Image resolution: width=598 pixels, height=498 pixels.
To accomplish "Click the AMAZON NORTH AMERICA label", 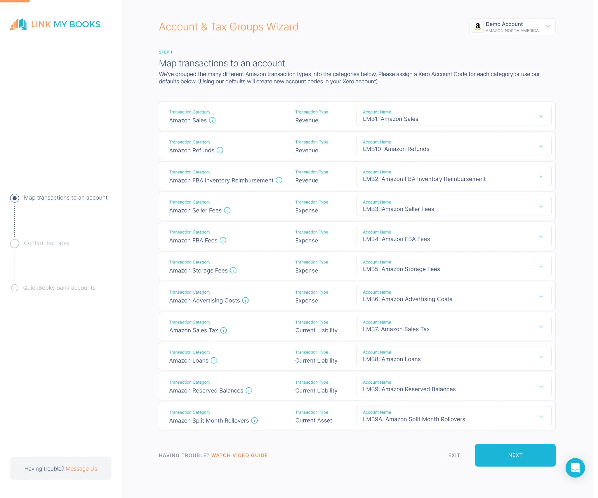I will pyautogui.click(x=512, y=31).
